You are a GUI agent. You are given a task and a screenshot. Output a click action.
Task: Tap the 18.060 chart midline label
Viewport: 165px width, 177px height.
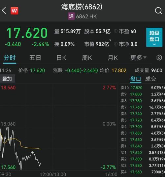tap(8, 124)
